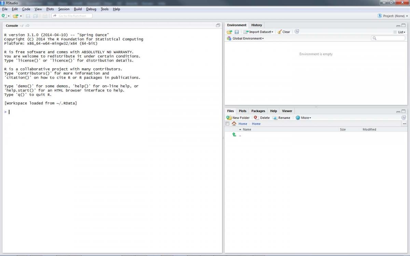This screenshot has width=410, height=256.
Task: Open the Build menu
Action: [x=78, y=9]
